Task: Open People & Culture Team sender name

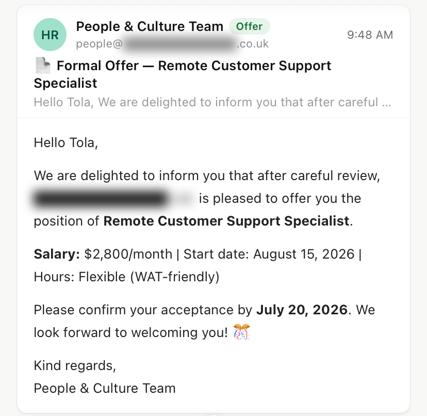Action: [x=150, y=26]
